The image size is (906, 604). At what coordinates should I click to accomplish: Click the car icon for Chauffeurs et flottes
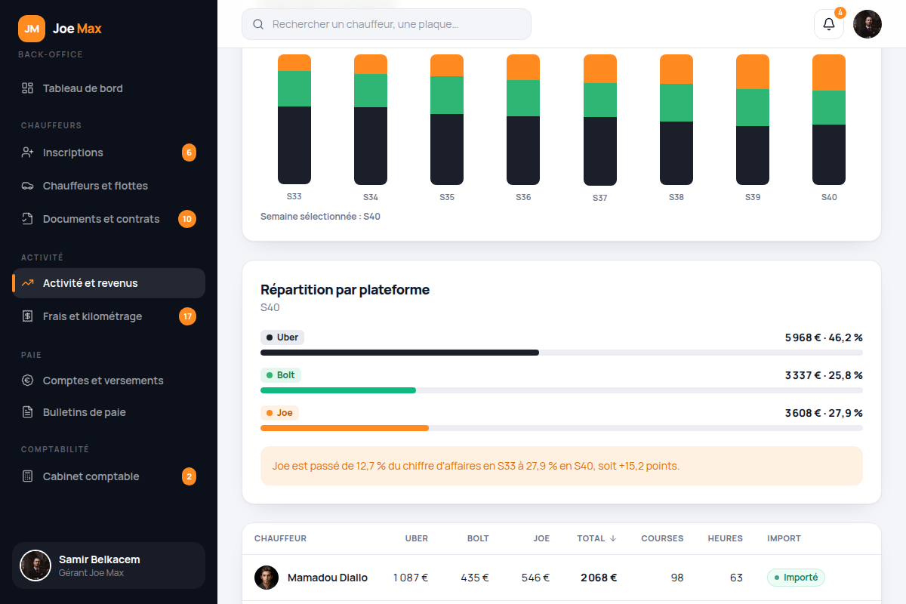click(27, 186)
